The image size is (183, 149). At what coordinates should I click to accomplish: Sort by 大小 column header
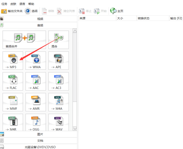126,18
